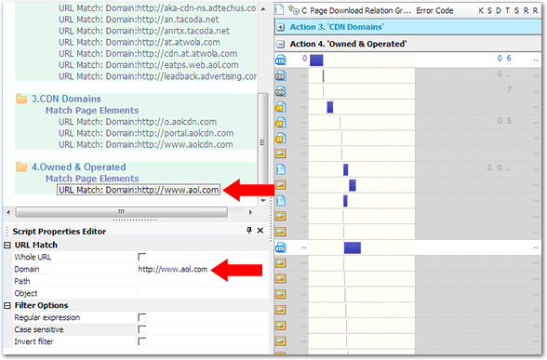Select URL Match Domain:http://cdn.at.atwola.com row
Viewport: 547px width, 360px height.
[148, 53]
